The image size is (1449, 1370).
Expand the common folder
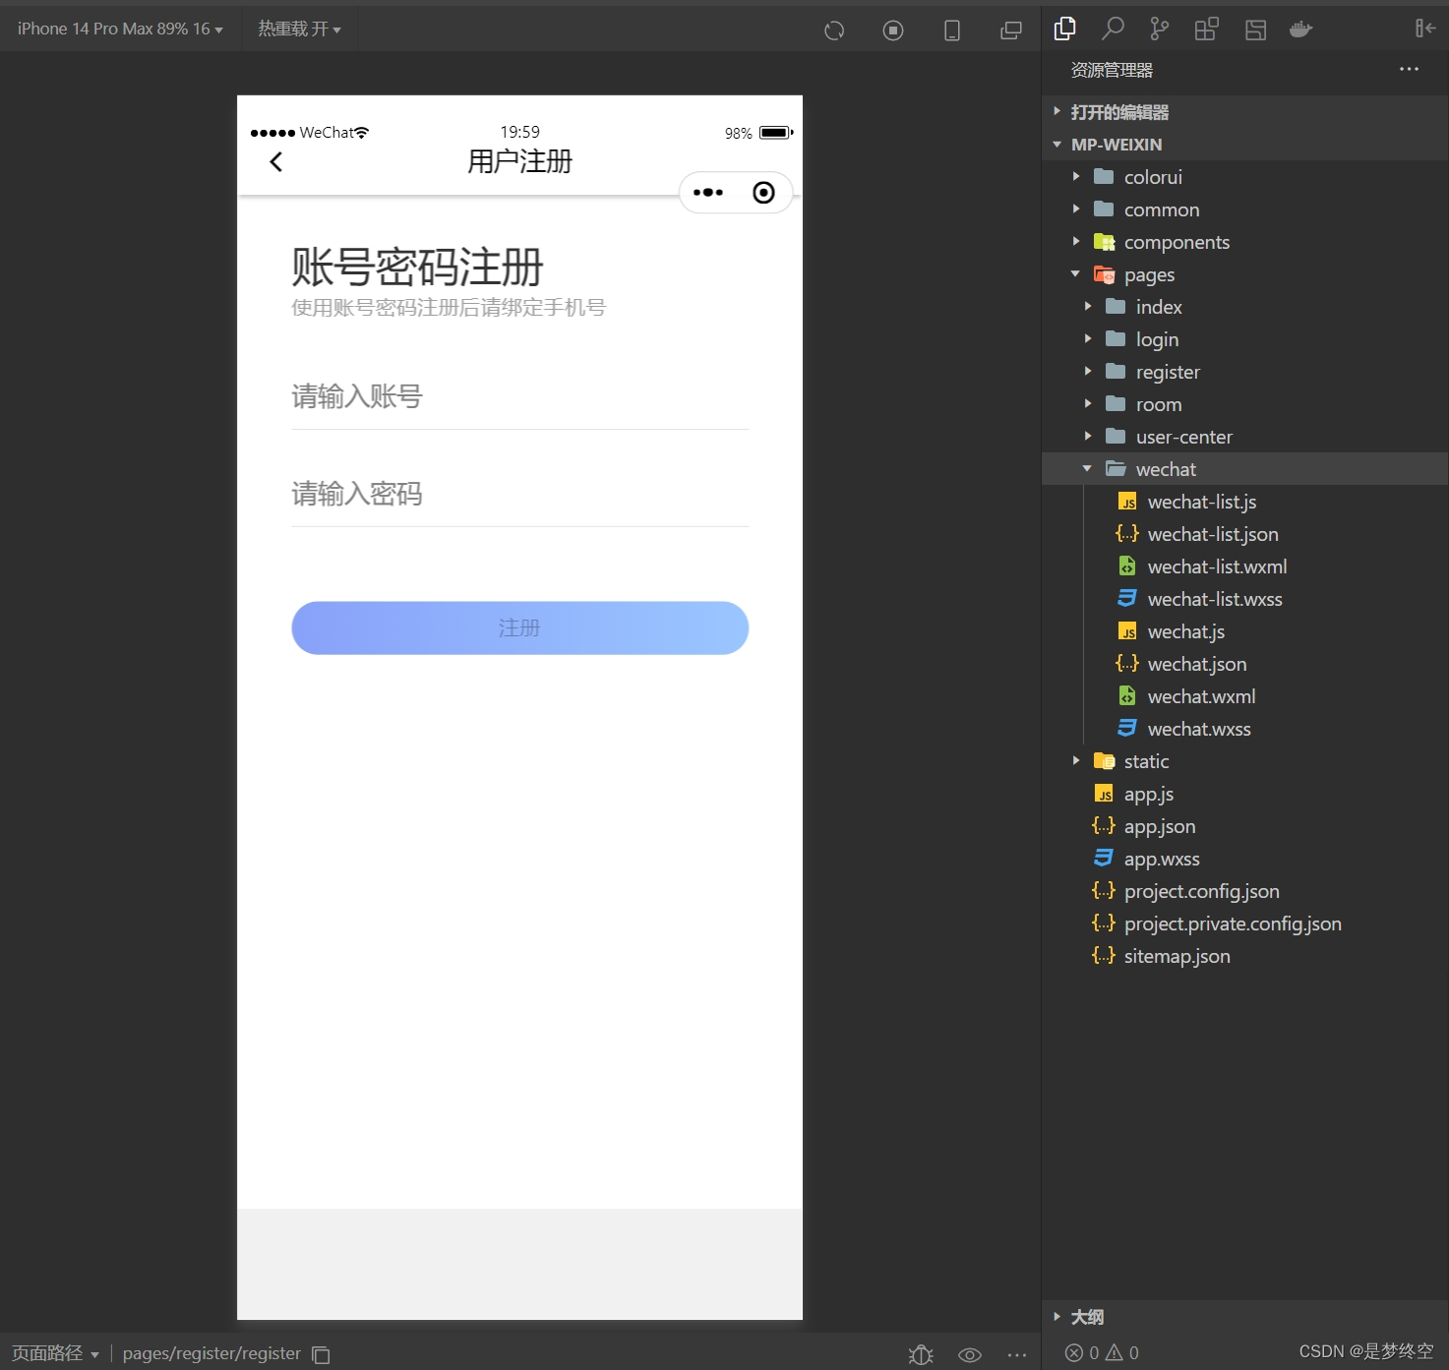coord(1244,209)
